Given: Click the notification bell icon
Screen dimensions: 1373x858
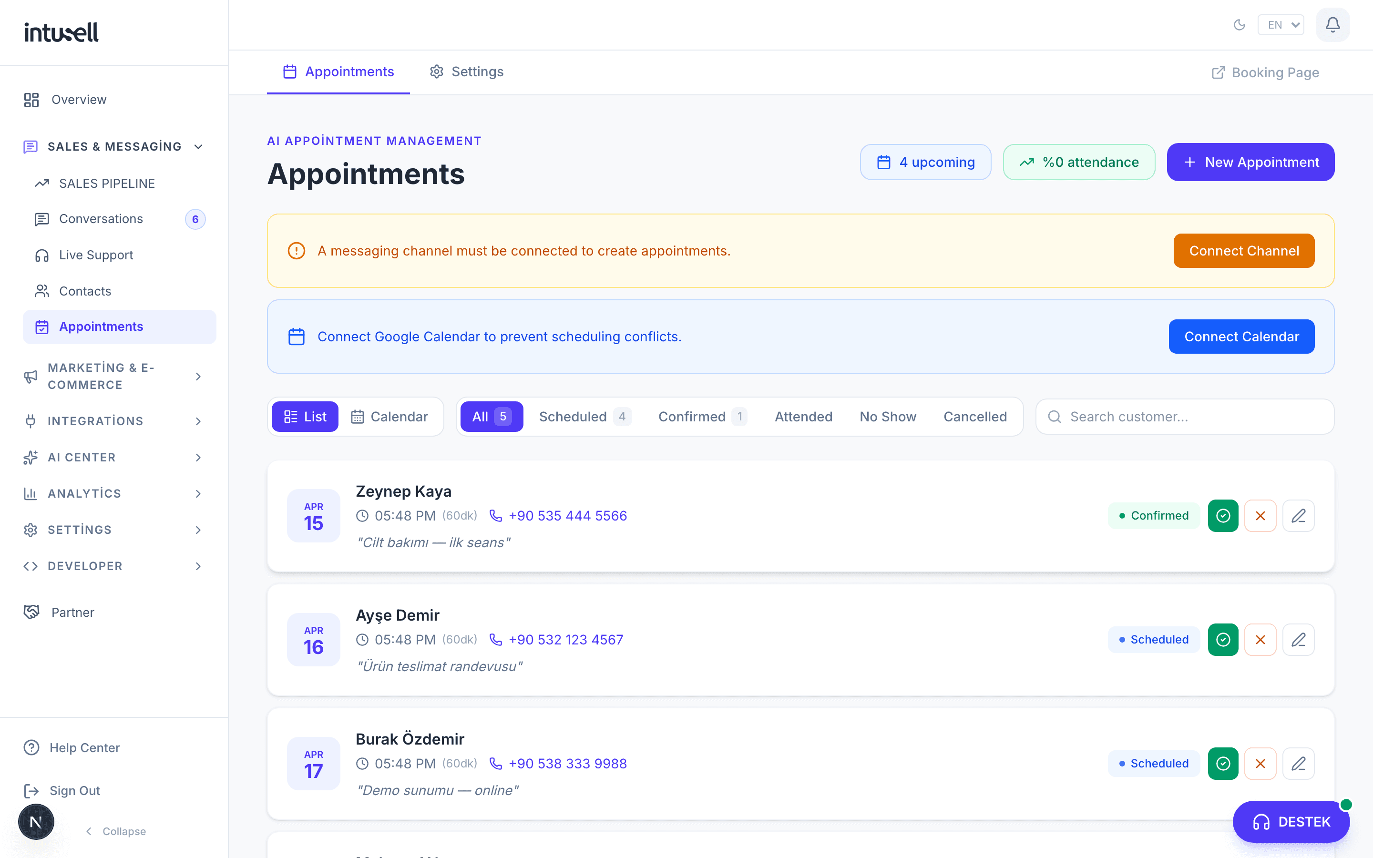Looking at the screenshot, I should pos(1332,25).
